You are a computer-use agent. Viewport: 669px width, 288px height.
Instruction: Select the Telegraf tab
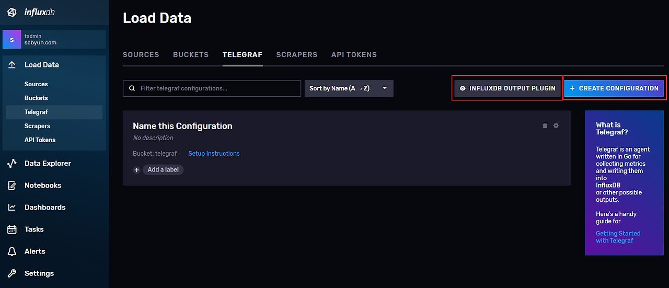[x=243, y=54]
